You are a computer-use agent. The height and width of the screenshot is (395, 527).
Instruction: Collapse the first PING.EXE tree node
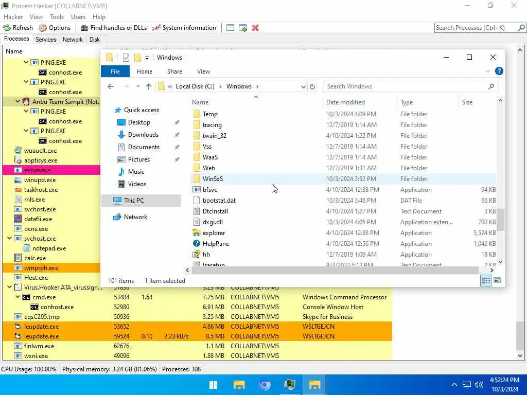click(26, 62)
